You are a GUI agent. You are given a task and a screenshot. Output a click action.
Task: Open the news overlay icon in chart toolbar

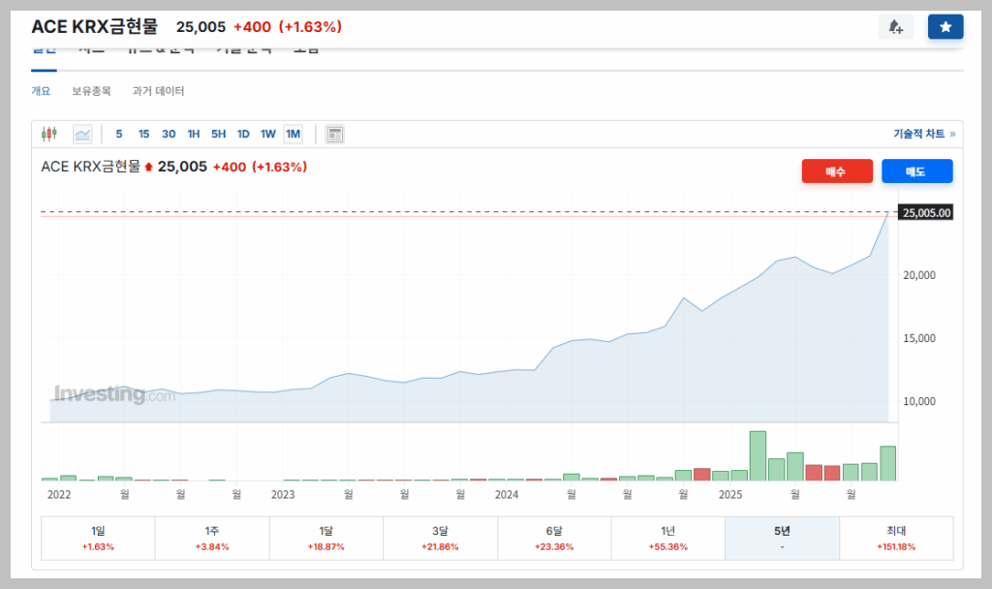pyautogui.click(x=334, y=134)
